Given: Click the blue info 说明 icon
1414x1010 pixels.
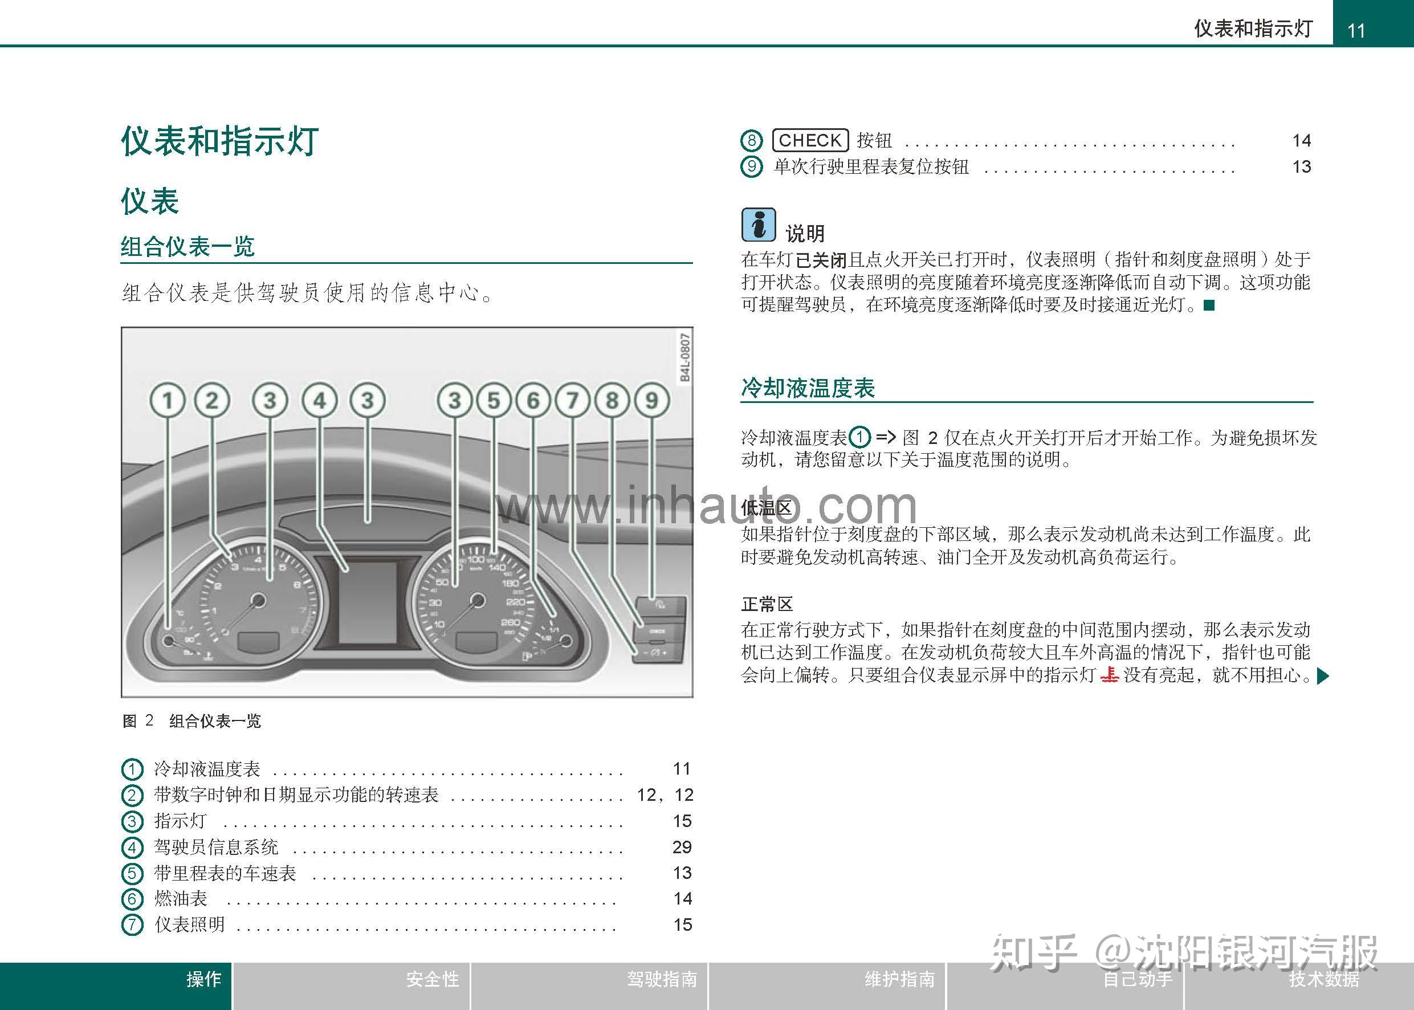Looking at the screenshot, I should tap(758, 225).
